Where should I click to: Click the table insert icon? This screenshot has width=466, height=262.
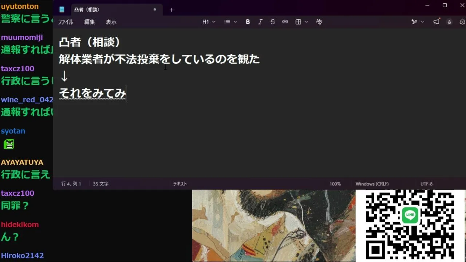point(298,22)
